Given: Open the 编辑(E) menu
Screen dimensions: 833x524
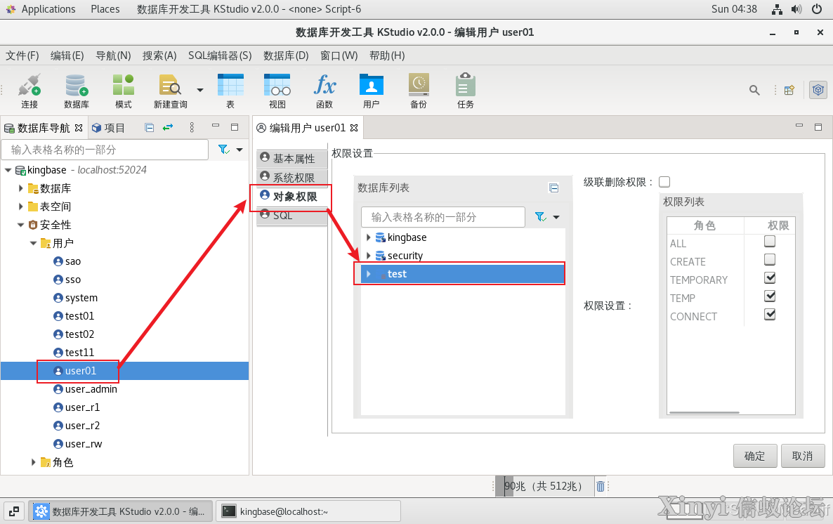Looking at the screenshot, I should (x=67, y=55).
